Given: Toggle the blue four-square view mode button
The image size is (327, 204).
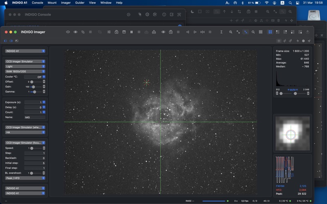Looking at the screenshot, I should [x=270, y=32].
